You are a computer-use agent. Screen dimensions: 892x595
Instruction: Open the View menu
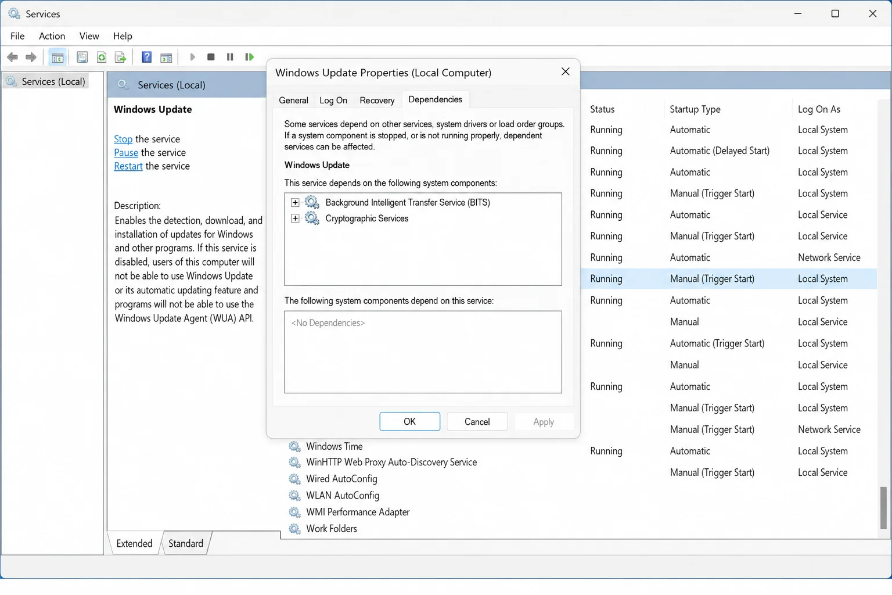tap(89, 36)
